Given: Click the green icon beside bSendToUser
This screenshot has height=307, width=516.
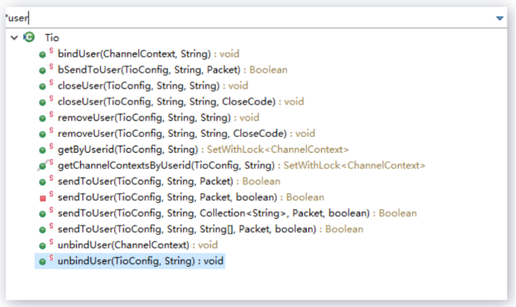Looking at the screenshot, I should coord(43,70).
